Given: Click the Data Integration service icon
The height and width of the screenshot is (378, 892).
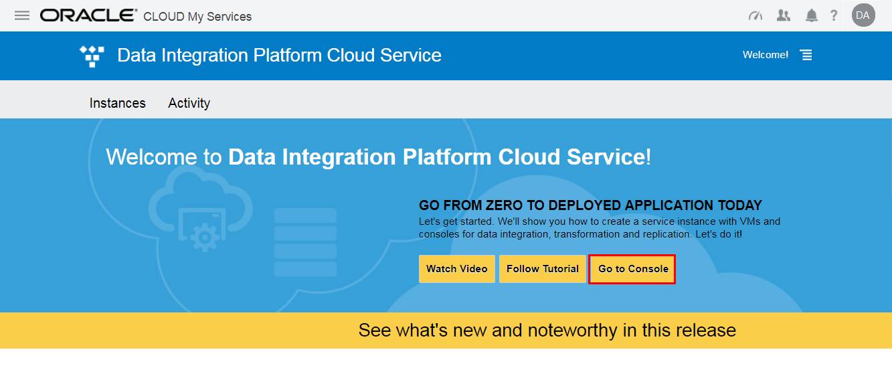Looking at the screenshot, I should [x=92, y=56].
